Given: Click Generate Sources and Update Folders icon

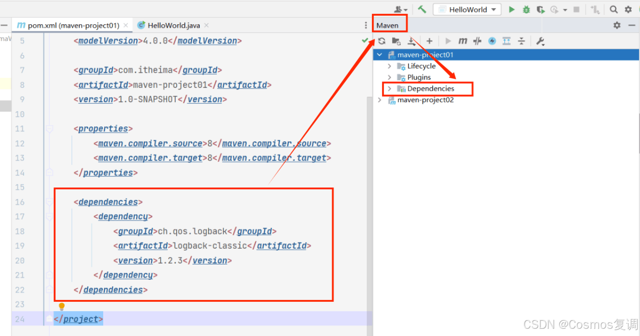Looking at the screenshot, I should pyautogui.click(x=396, y=41).
